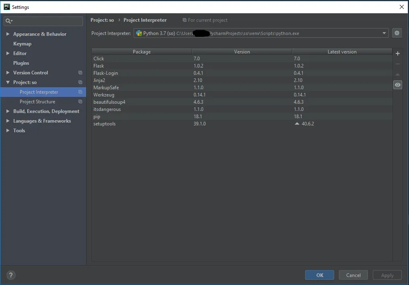Image resolution: width=409 pixels, height=285 pixels.
Task: Select Plugins in the settings tree
Action: point(21,63)
